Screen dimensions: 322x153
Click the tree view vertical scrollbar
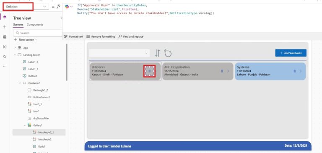67,62
